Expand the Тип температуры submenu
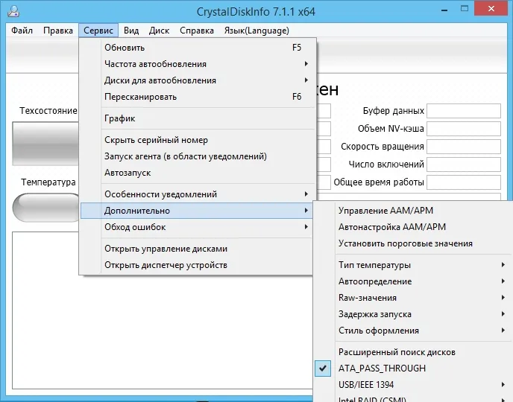Image resolution: width=513 pixels, height=402 pixels. point(413,265)
